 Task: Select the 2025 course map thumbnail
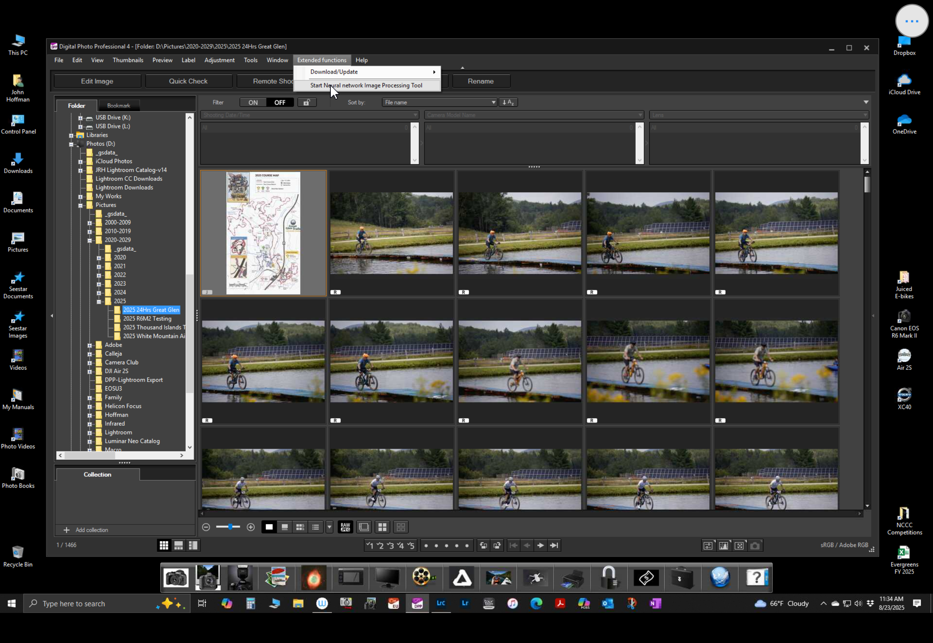click(x=263, y=233)
